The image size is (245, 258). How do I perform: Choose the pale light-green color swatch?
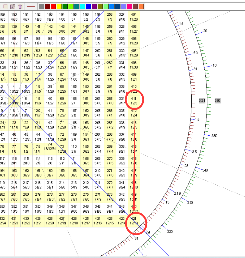(106, 7)
